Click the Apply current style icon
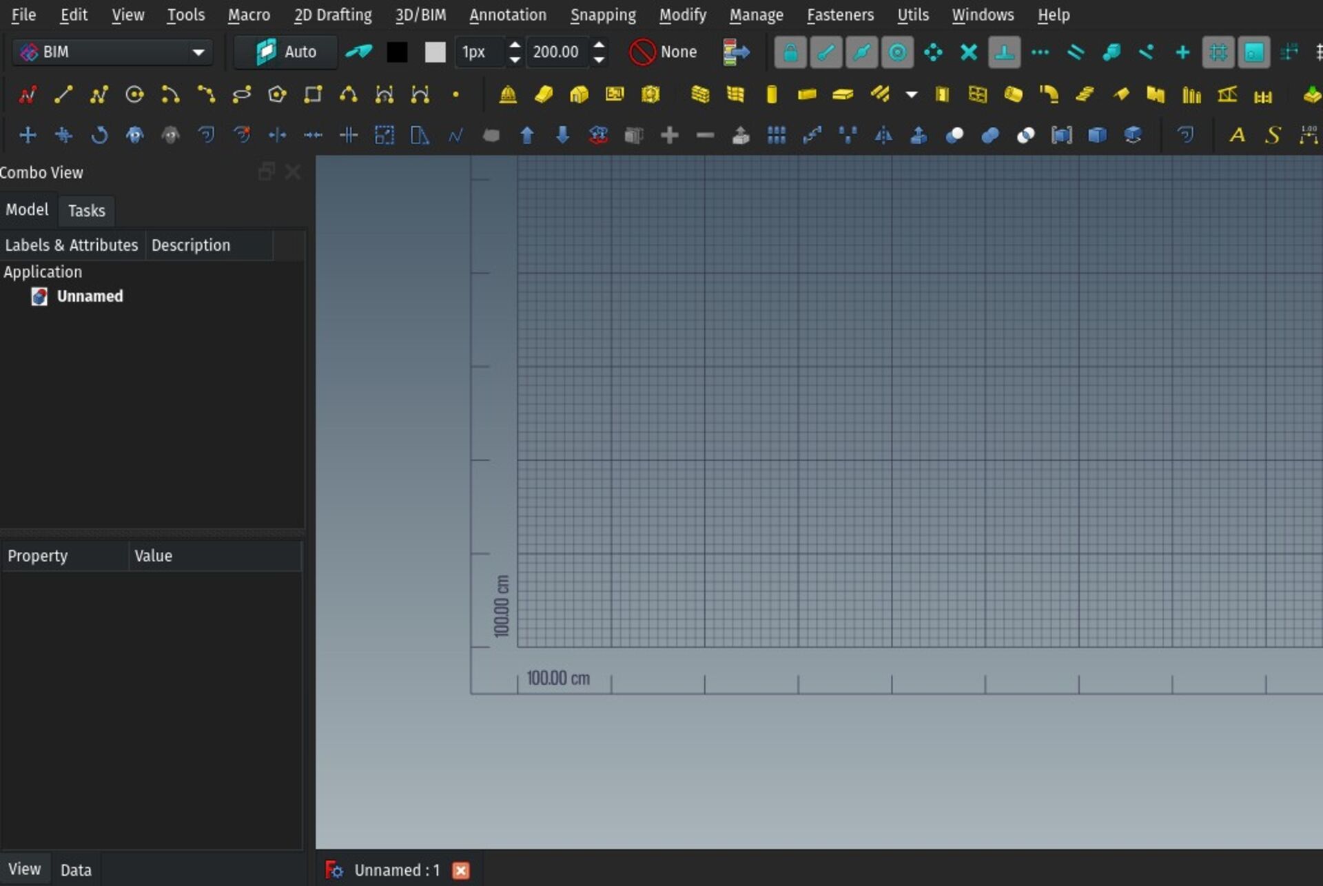The image size is (1323, 886). pyautogui.click(x=735, y=52)
